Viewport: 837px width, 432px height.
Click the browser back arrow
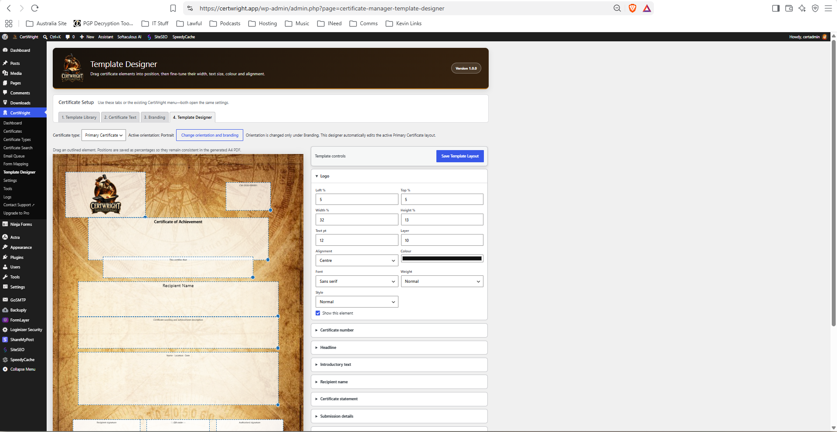coord(9,8)
